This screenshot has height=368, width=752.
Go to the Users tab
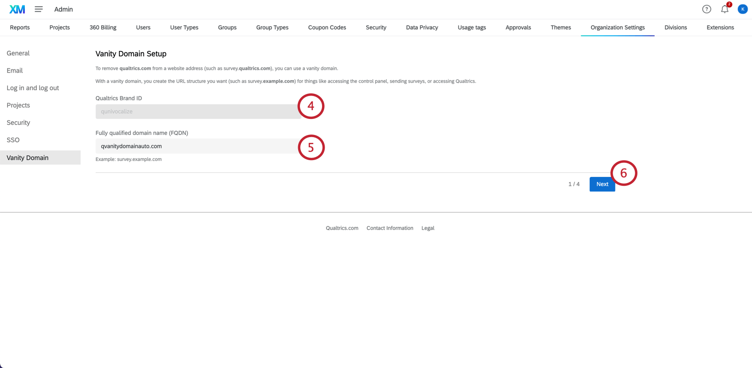pyautogui.click(x=143, y=27)
